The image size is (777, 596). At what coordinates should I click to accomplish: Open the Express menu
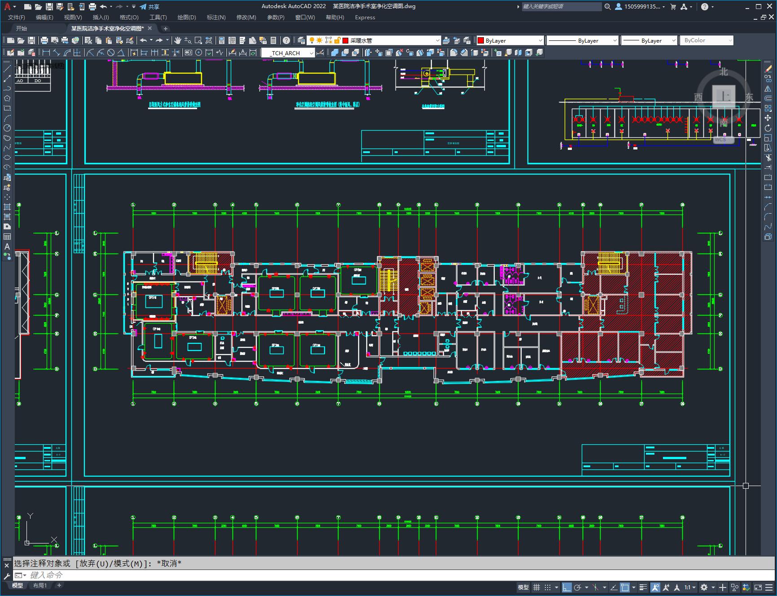(x=365, y=18)
